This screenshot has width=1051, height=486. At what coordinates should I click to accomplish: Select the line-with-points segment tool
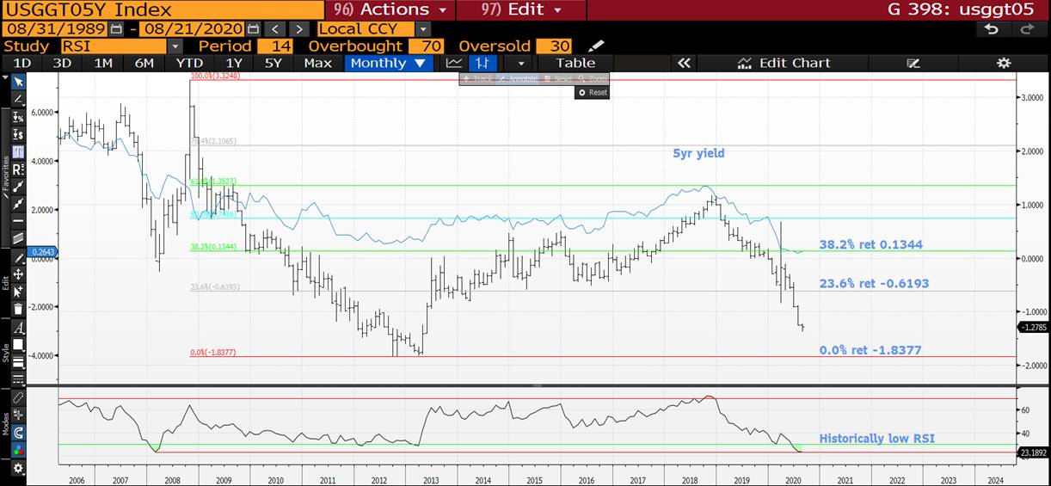[18, 204]
